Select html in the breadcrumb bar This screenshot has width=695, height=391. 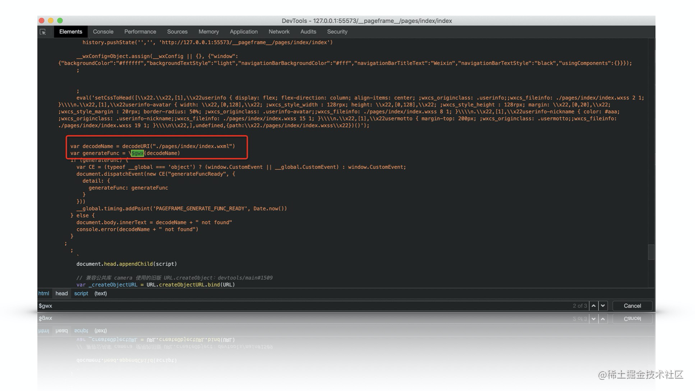[x=44, y=294]
